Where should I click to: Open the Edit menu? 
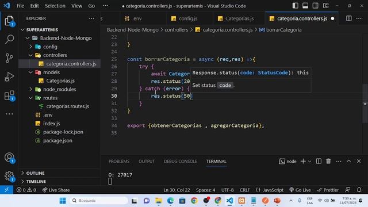[x=34, y=6]
